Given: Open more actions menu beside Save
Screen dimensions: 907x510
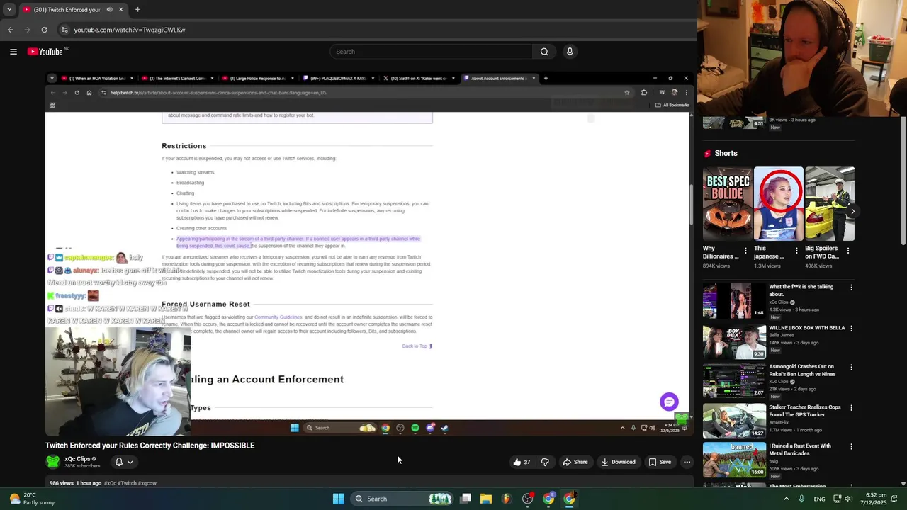Looking at the screenshot, I should (687, 462).
